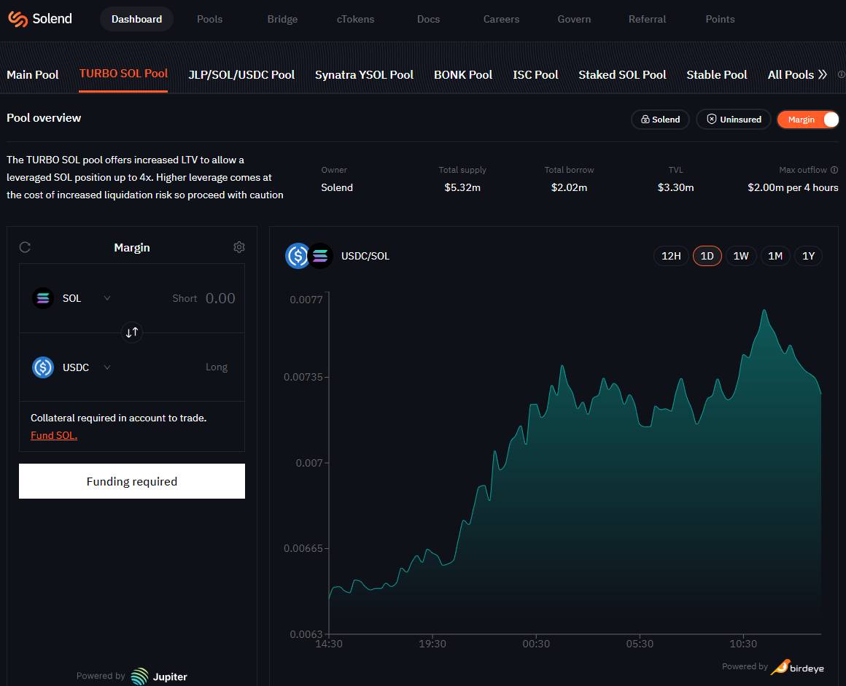Switch to TURBO SOL Pool tab
The image size is (846, 686).
(123, 74)
